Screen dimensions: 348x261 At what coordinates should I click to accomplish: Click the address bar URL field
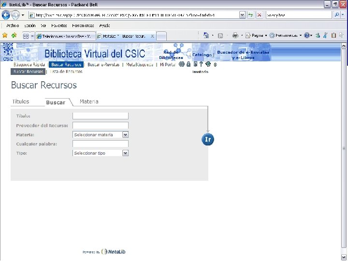coord(134,15)
